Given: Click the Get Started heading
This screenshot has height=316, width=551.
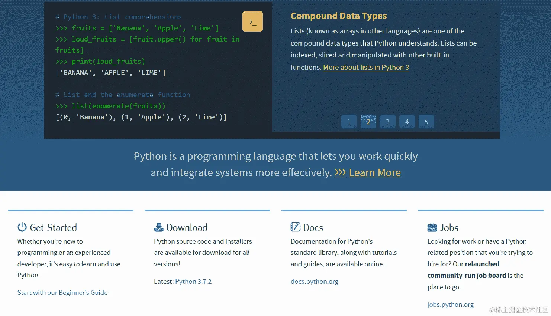Looking at the screenshot, I should coord(54,227).
